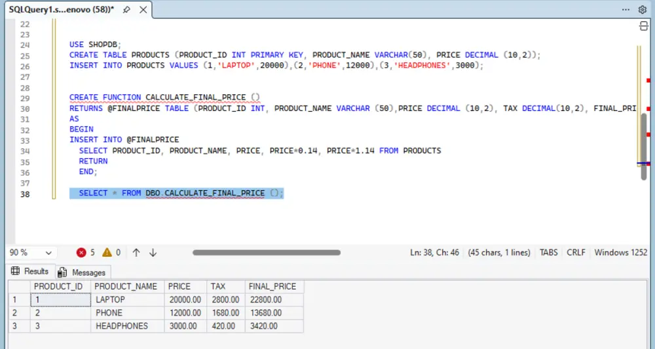Go to next issue with down arrow
Screen dimensions: 655x349
coord(153,252)
